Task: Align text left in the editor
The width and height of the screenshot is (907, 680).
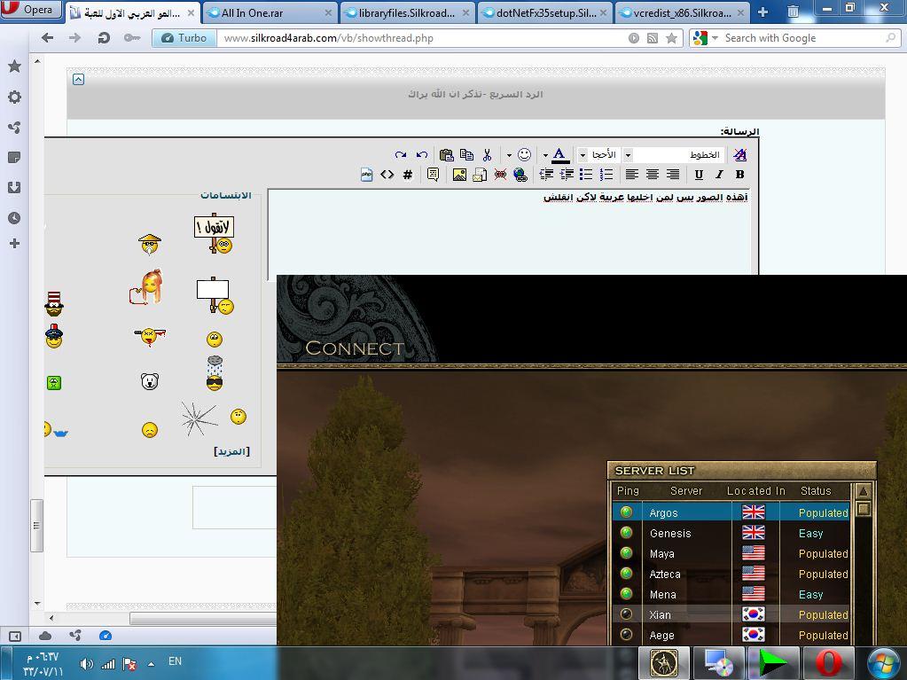Action: tap(631, 174)
